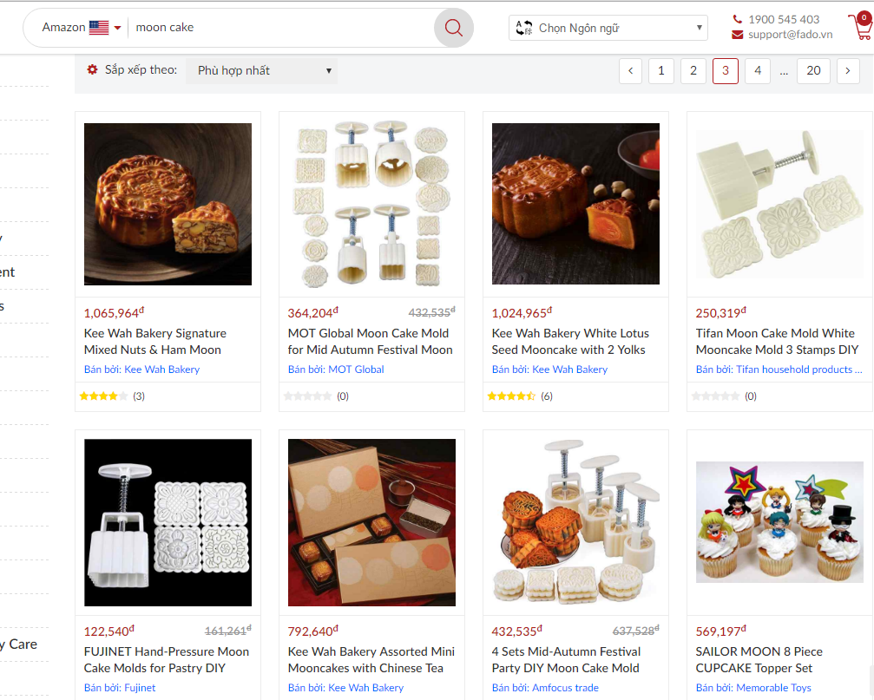
Task: Click price 250,319đ of Tifan mold
Action: pyautogui.click(x=720, y=313)
